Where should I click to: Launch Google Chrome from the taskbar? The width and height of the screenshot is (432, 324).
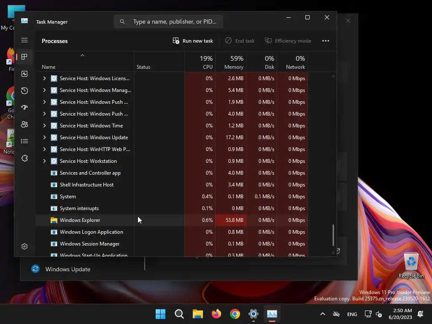coord(235,314)
